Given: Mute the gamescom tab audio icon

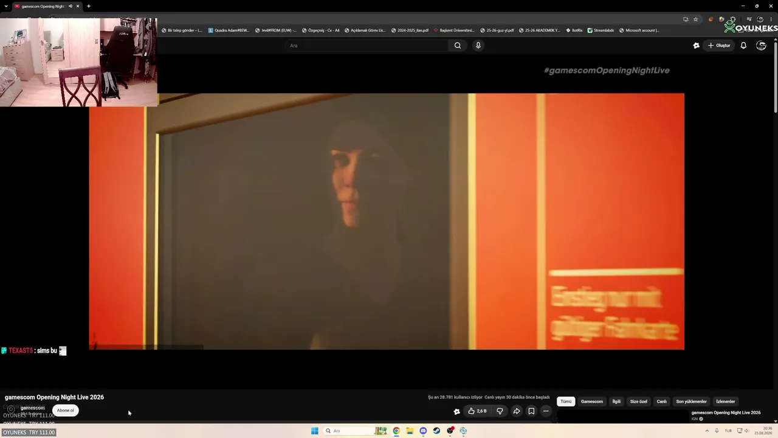Looking at the screenshot, I should pyautogui.click(x=71, y=6).
